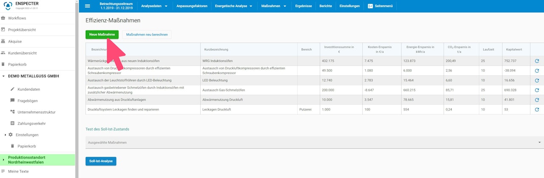544x178 pixels.
Task: Expand the Einstellungen sidebar node
Action: (6, 135)
